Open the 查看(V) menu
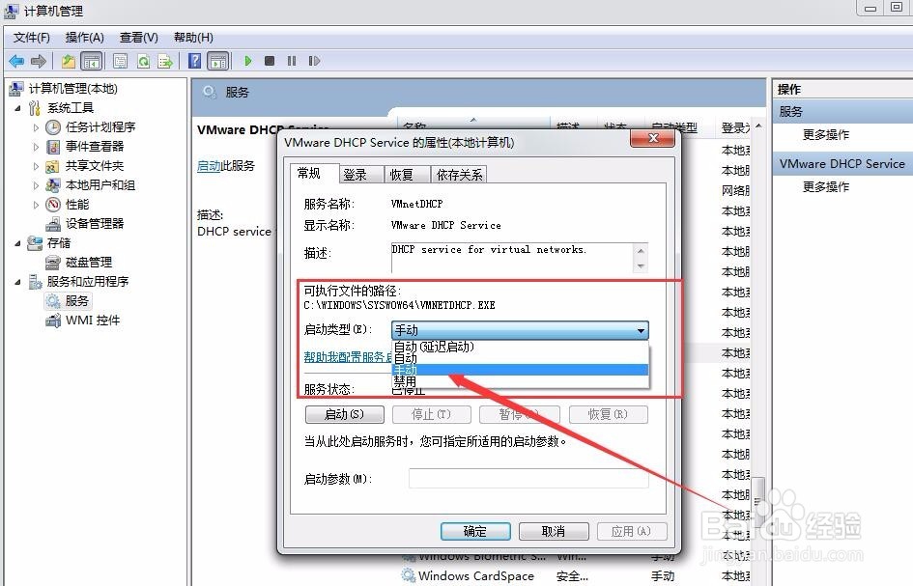 point(138,38)
